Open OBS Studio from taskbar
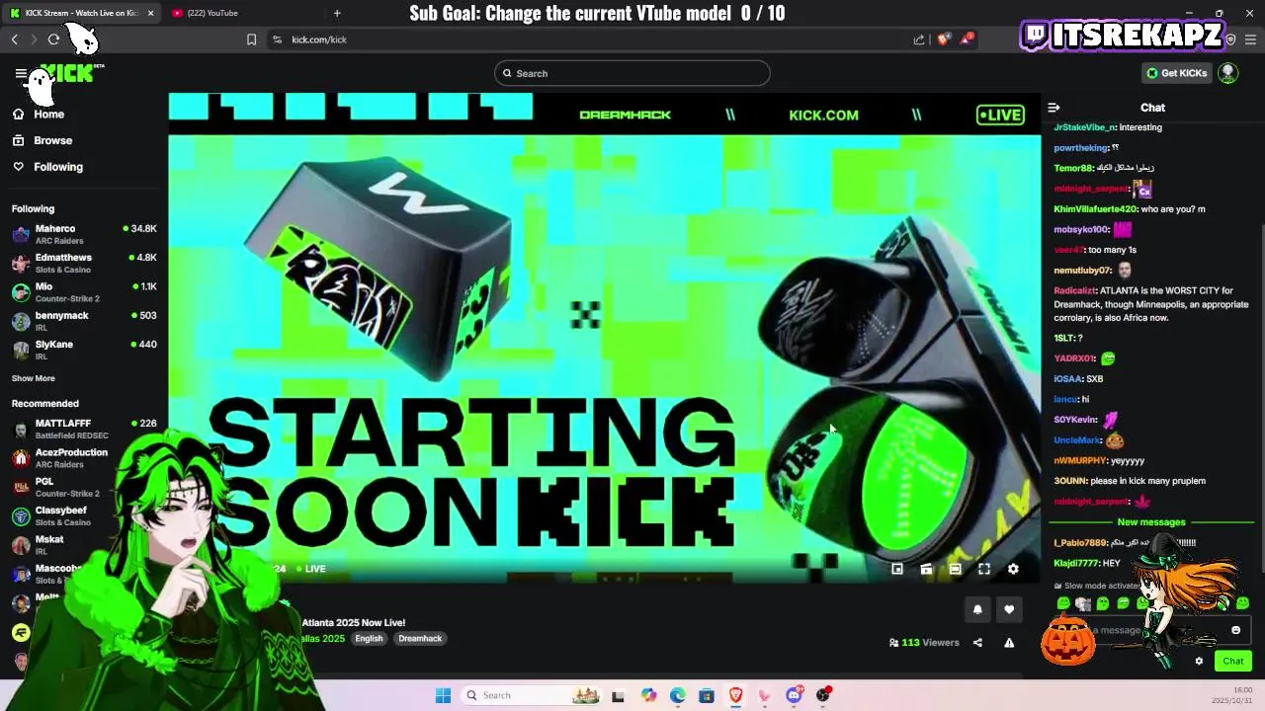 point(823,695)
